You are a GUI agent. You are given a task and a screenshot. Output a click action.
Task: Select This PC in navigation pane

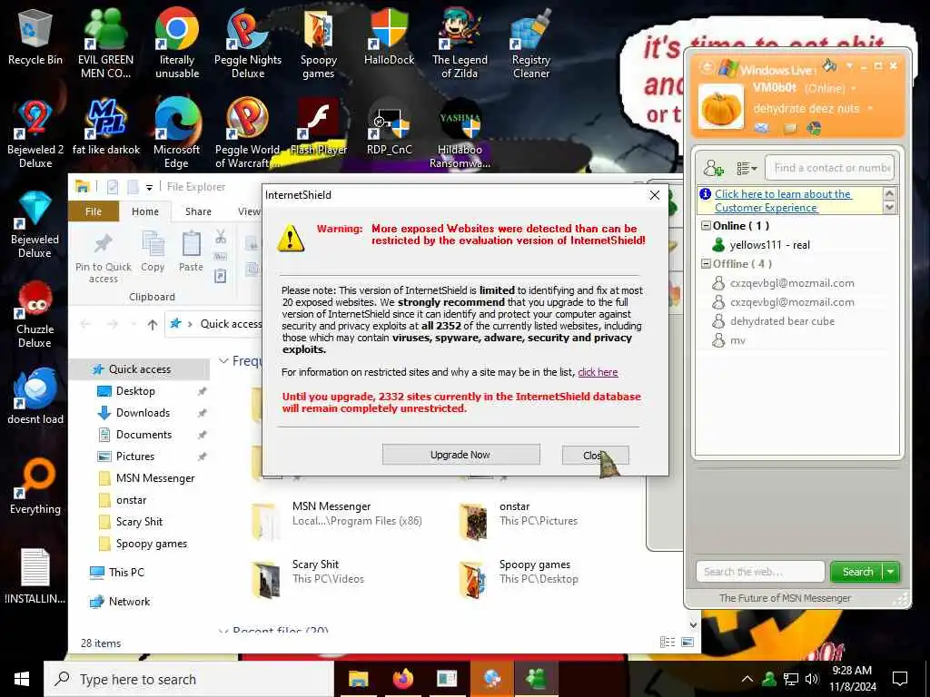(x=125, y=573)
